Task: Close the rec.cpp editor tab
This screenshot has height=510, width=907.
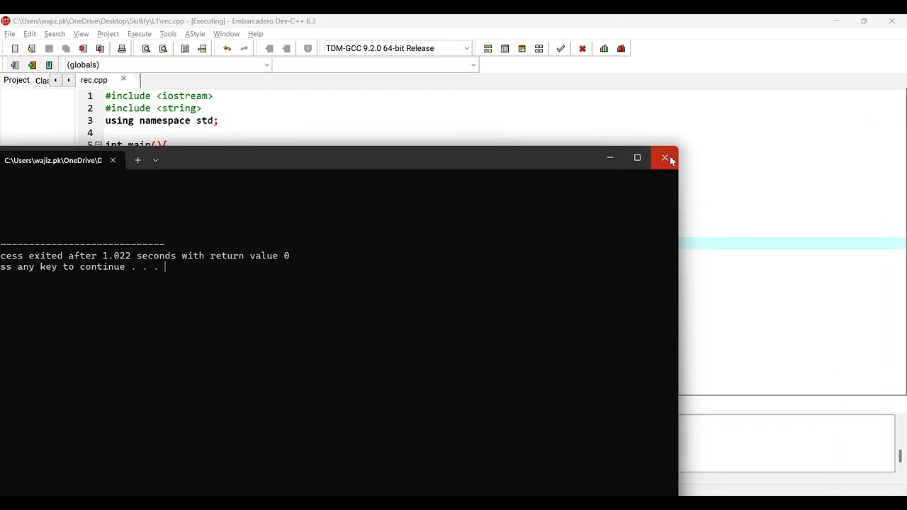Action: 123,79
